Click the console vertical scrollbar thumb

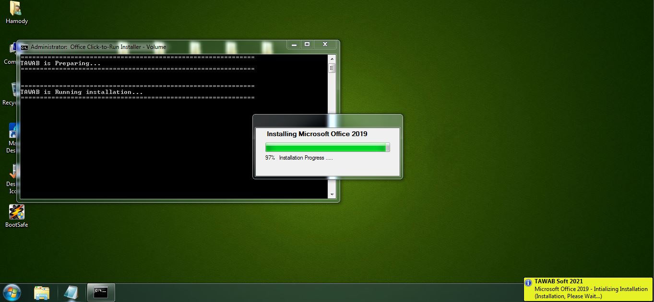click(332, 68)
